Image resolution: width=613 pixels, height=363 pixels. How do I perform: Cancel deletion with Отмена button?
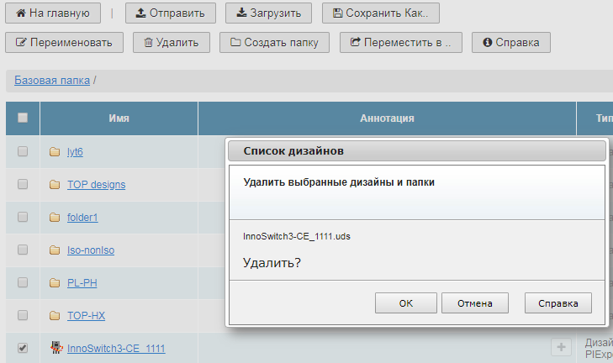coord(473,303)
